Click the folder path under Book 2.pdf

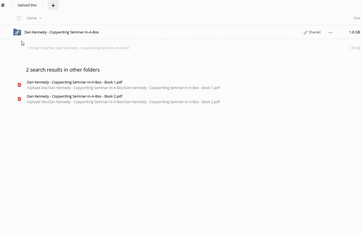(x=123, y=102)
